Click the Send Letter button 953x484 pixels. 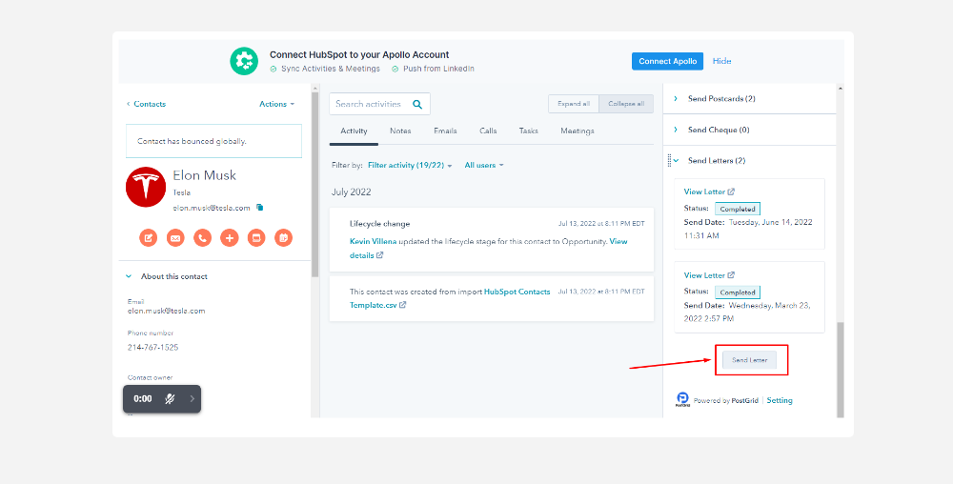pyautogui.click(x=749, y=360)
